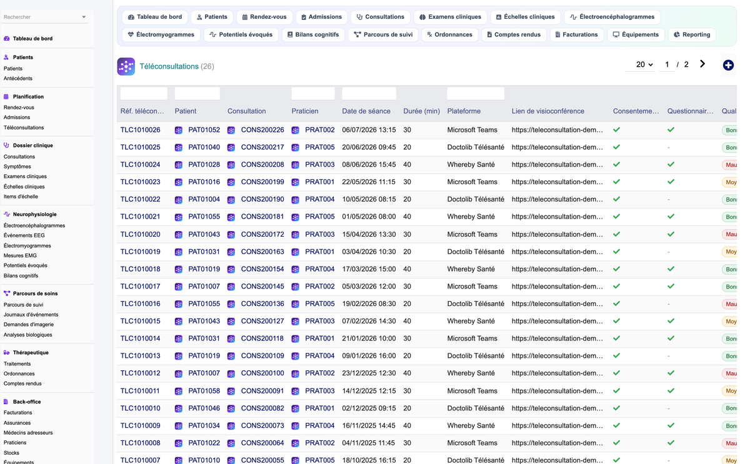Open teleconsultation TLC1010026 link
Viewport: 750px width, 464px height.
click(141, 130)
